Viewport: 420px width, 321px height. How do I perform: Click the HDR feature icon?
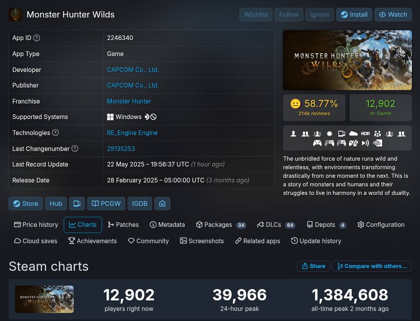click(x=365, y=133)
